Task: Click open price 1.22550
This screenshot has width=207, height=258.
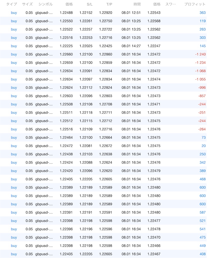Action: click(66, 21)
